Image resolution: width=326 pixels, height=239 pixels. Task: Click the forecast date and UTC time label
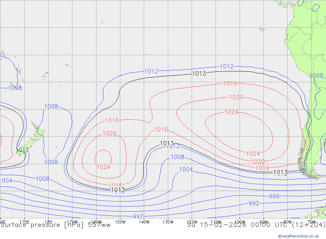256,225
